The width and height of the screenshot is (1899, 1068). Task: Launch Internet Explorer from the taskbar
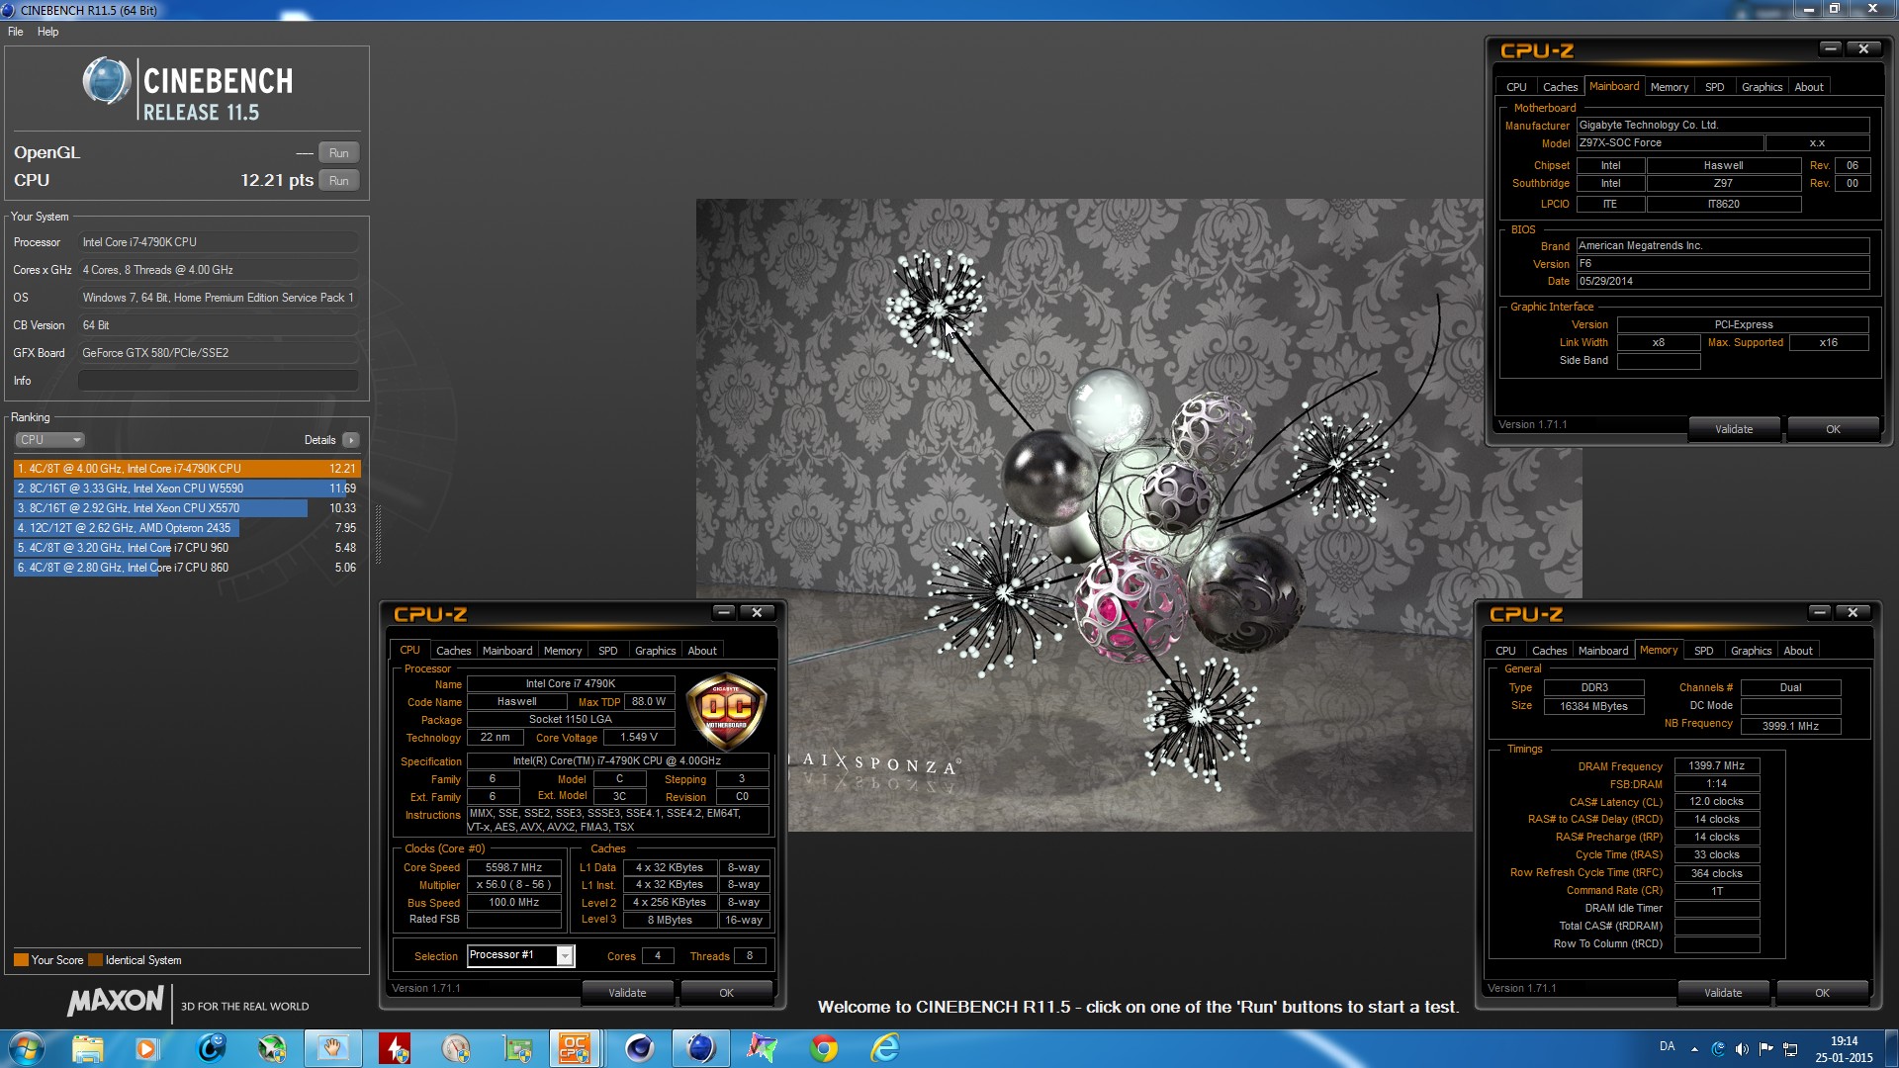point(885,1048)
